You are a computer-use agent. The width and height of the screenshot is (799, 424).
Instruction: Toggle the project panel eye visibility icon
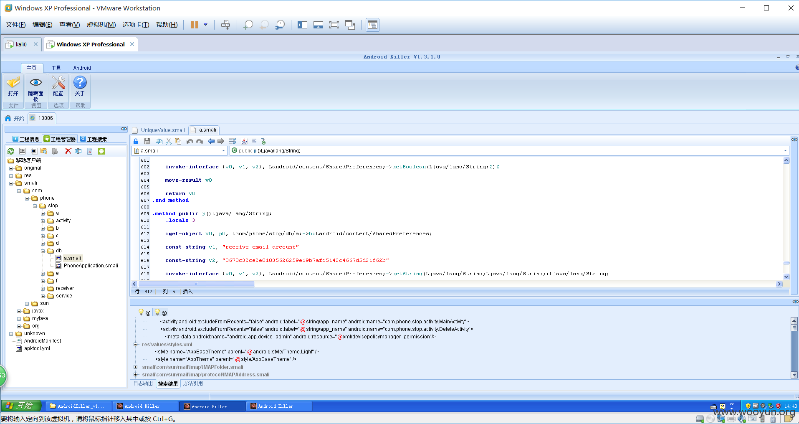(x=124, y=129)
